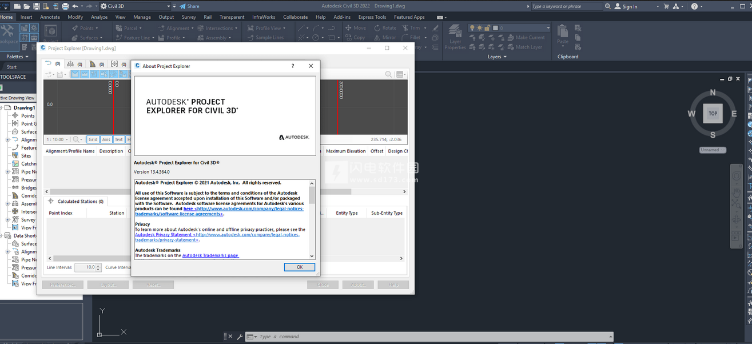
Task: Toggle the Grid display button
Action: pos(93,139)
